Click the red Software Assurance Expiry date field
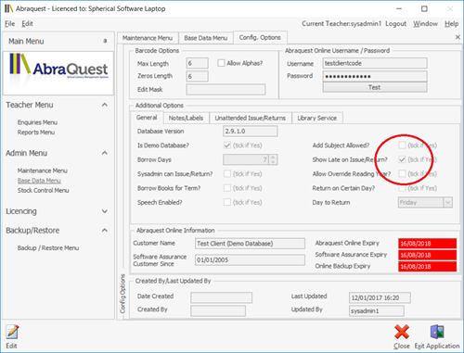Viewport: 464px width, 353px height. click(427, 255)
